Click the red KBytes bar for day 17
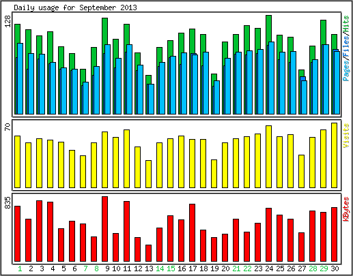353x276 pixels. click(192, 232)
